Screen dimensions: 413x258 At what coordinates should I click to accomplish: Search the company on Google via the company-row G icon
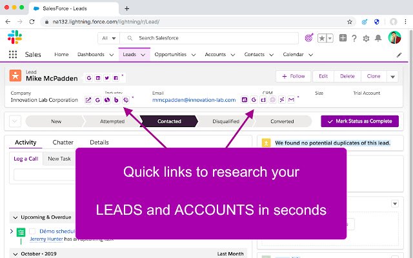click(x=97, y=100)
